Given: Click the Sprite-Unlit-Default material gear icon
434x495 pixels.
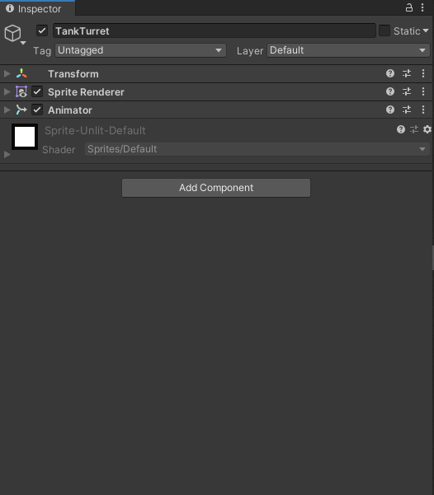Looking at the screenshot, I should [427, 129].
